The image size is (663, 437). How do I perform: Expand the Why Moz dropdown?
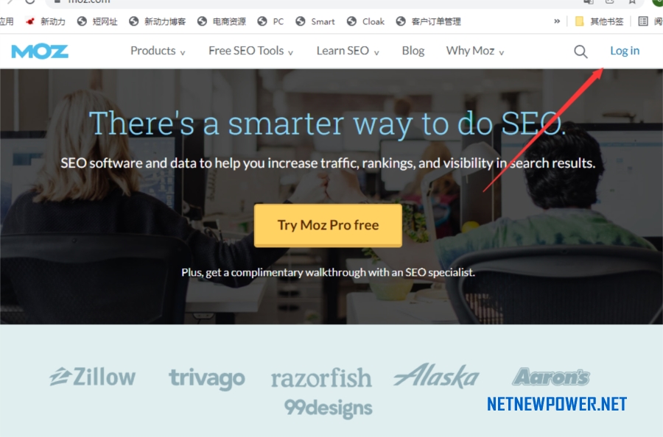coord(475,51)
